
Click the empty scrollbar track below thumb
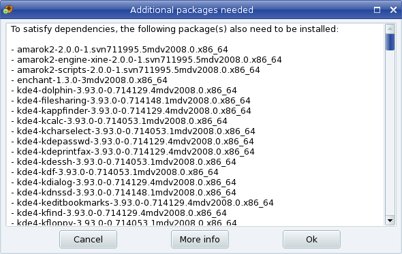[x=390, y=133]
